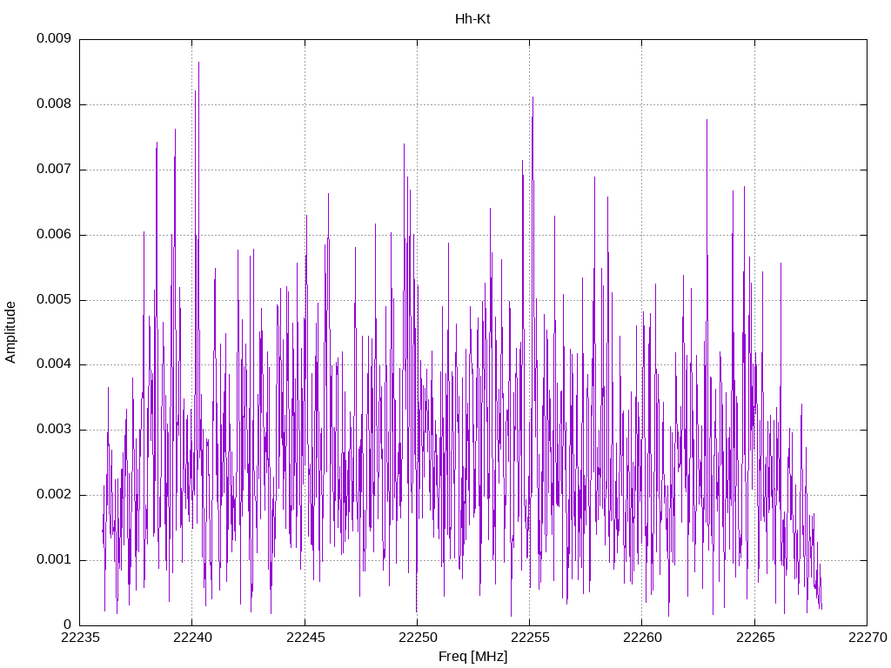
Task: Click x-axis tick label 22250
Action: [418, 638]
